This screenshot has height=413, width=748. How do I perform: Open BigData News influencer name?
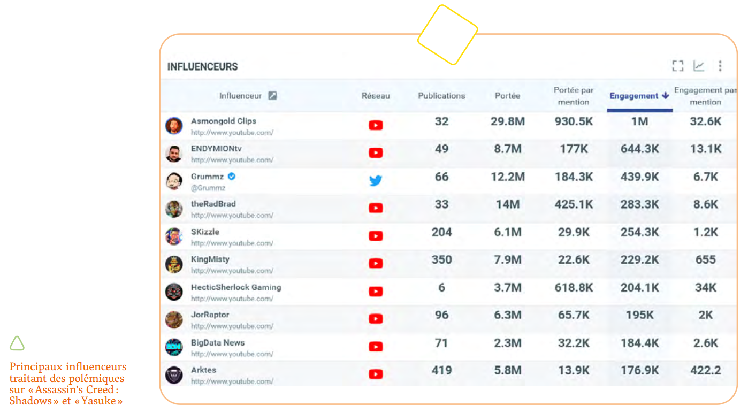218,342
